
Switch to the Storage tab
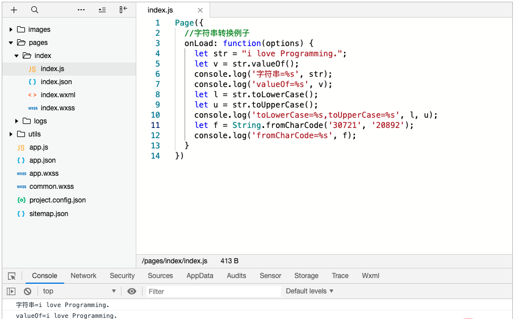[x=306, y=276]
